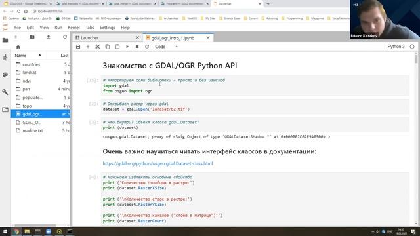Run the selected cell with play icon
Viewport: 420px width, 236px height.
pyautogui.click(x=127, y=47)
